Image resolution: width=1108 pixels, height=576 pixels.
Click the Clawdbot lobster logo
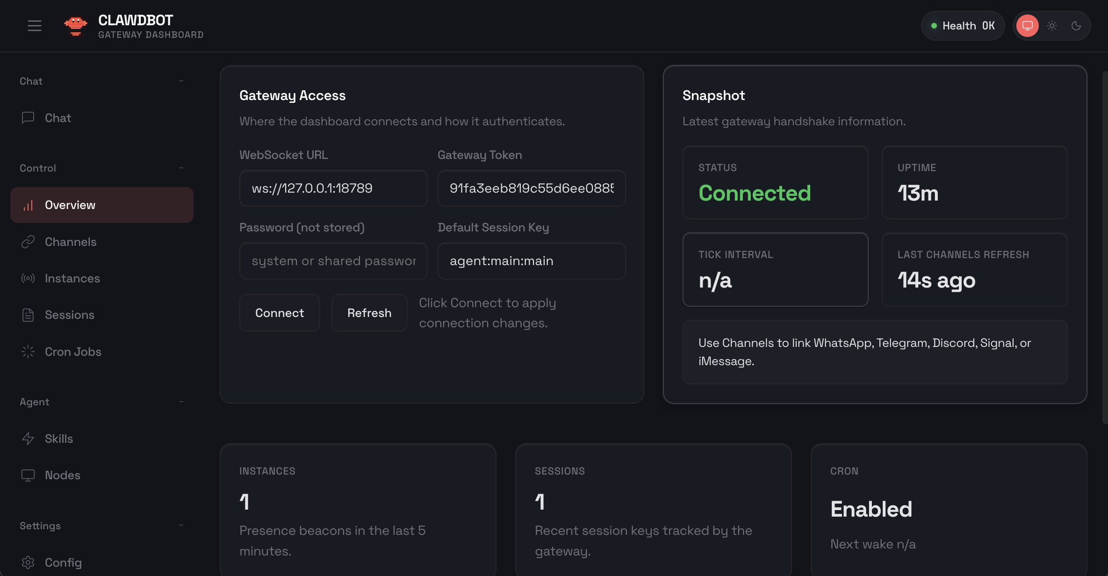75,26
